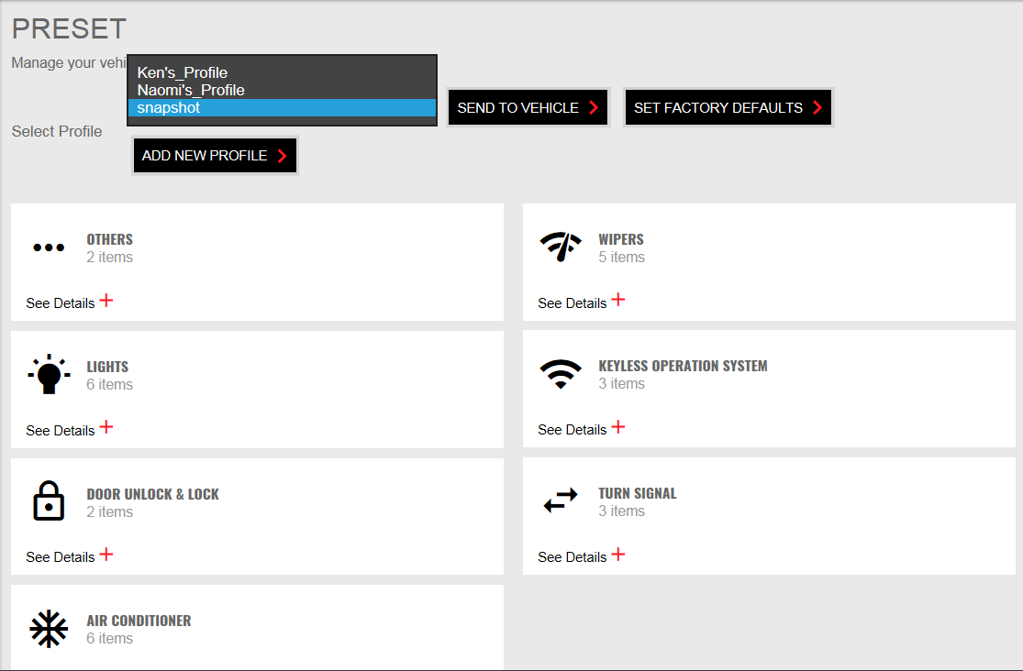Screen dimensions: 1023x671
Task: Click Add New Profile button
Action: pyautogui.click(x=215, y=156)
